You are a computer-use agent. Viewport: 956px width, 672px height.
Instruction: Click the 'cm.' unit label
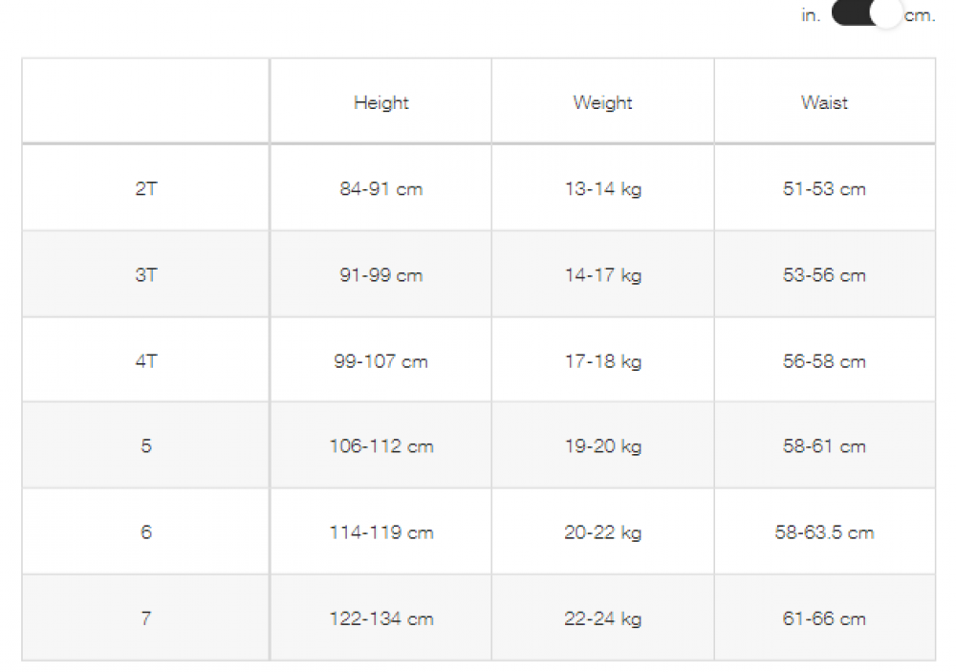tap(920, 16)
